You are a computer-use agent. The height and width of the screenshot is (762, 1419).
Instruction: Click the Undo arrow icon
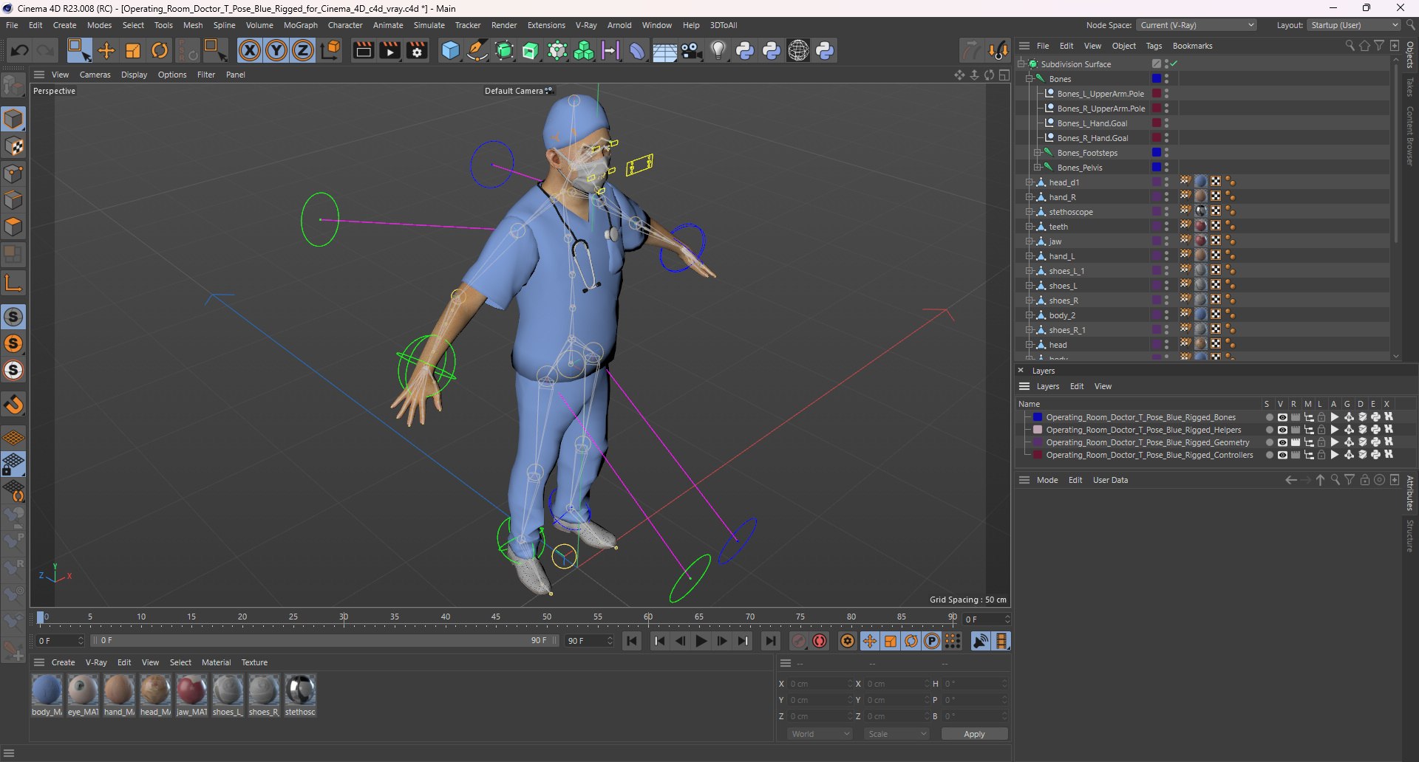tap(20, 50)
